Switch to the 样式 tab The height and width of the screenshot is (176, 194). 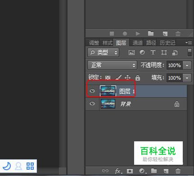pos(108,43)
